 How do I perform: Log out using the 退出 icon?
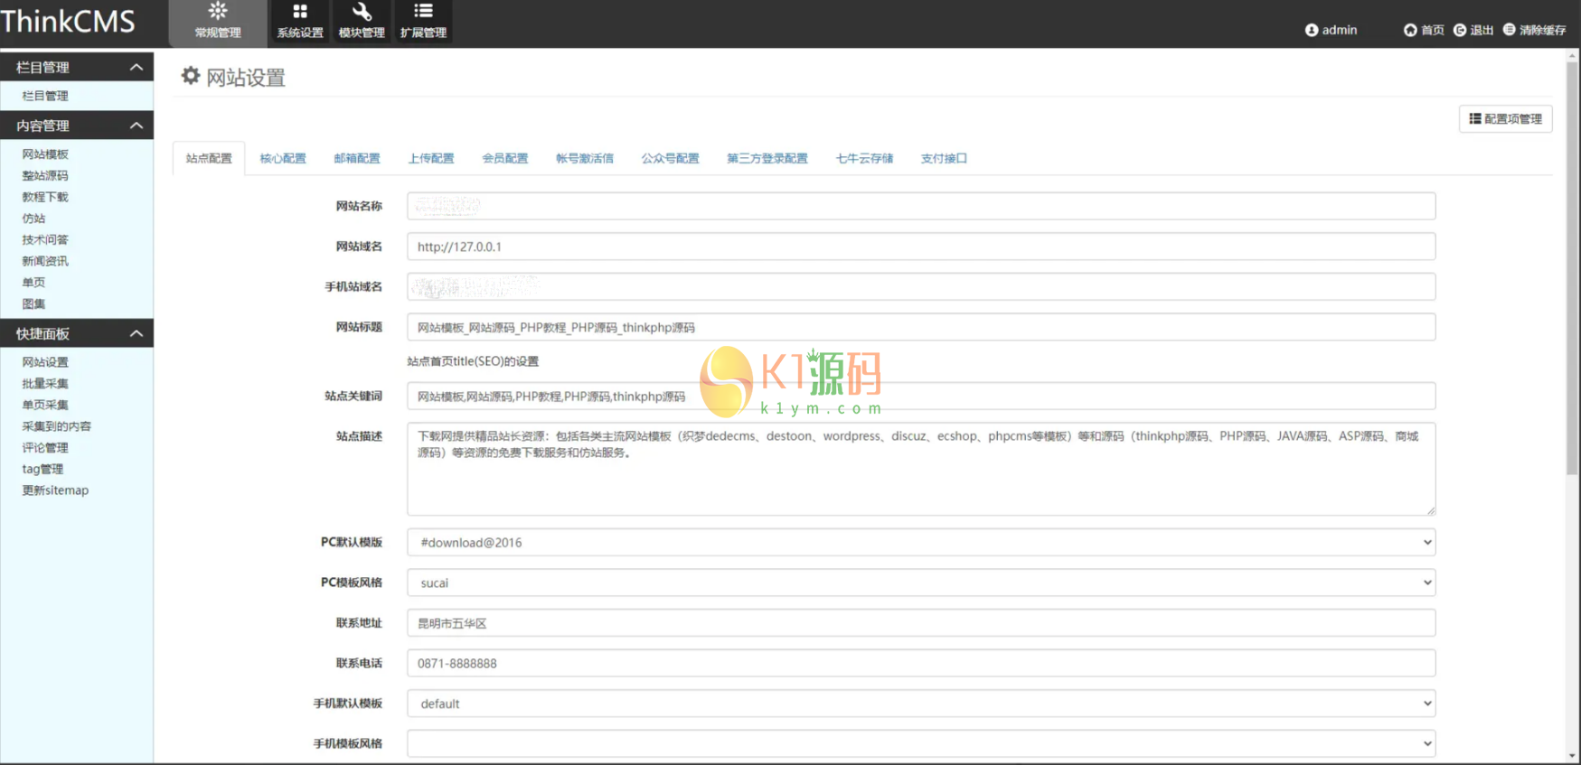(x=1459, y=30)
